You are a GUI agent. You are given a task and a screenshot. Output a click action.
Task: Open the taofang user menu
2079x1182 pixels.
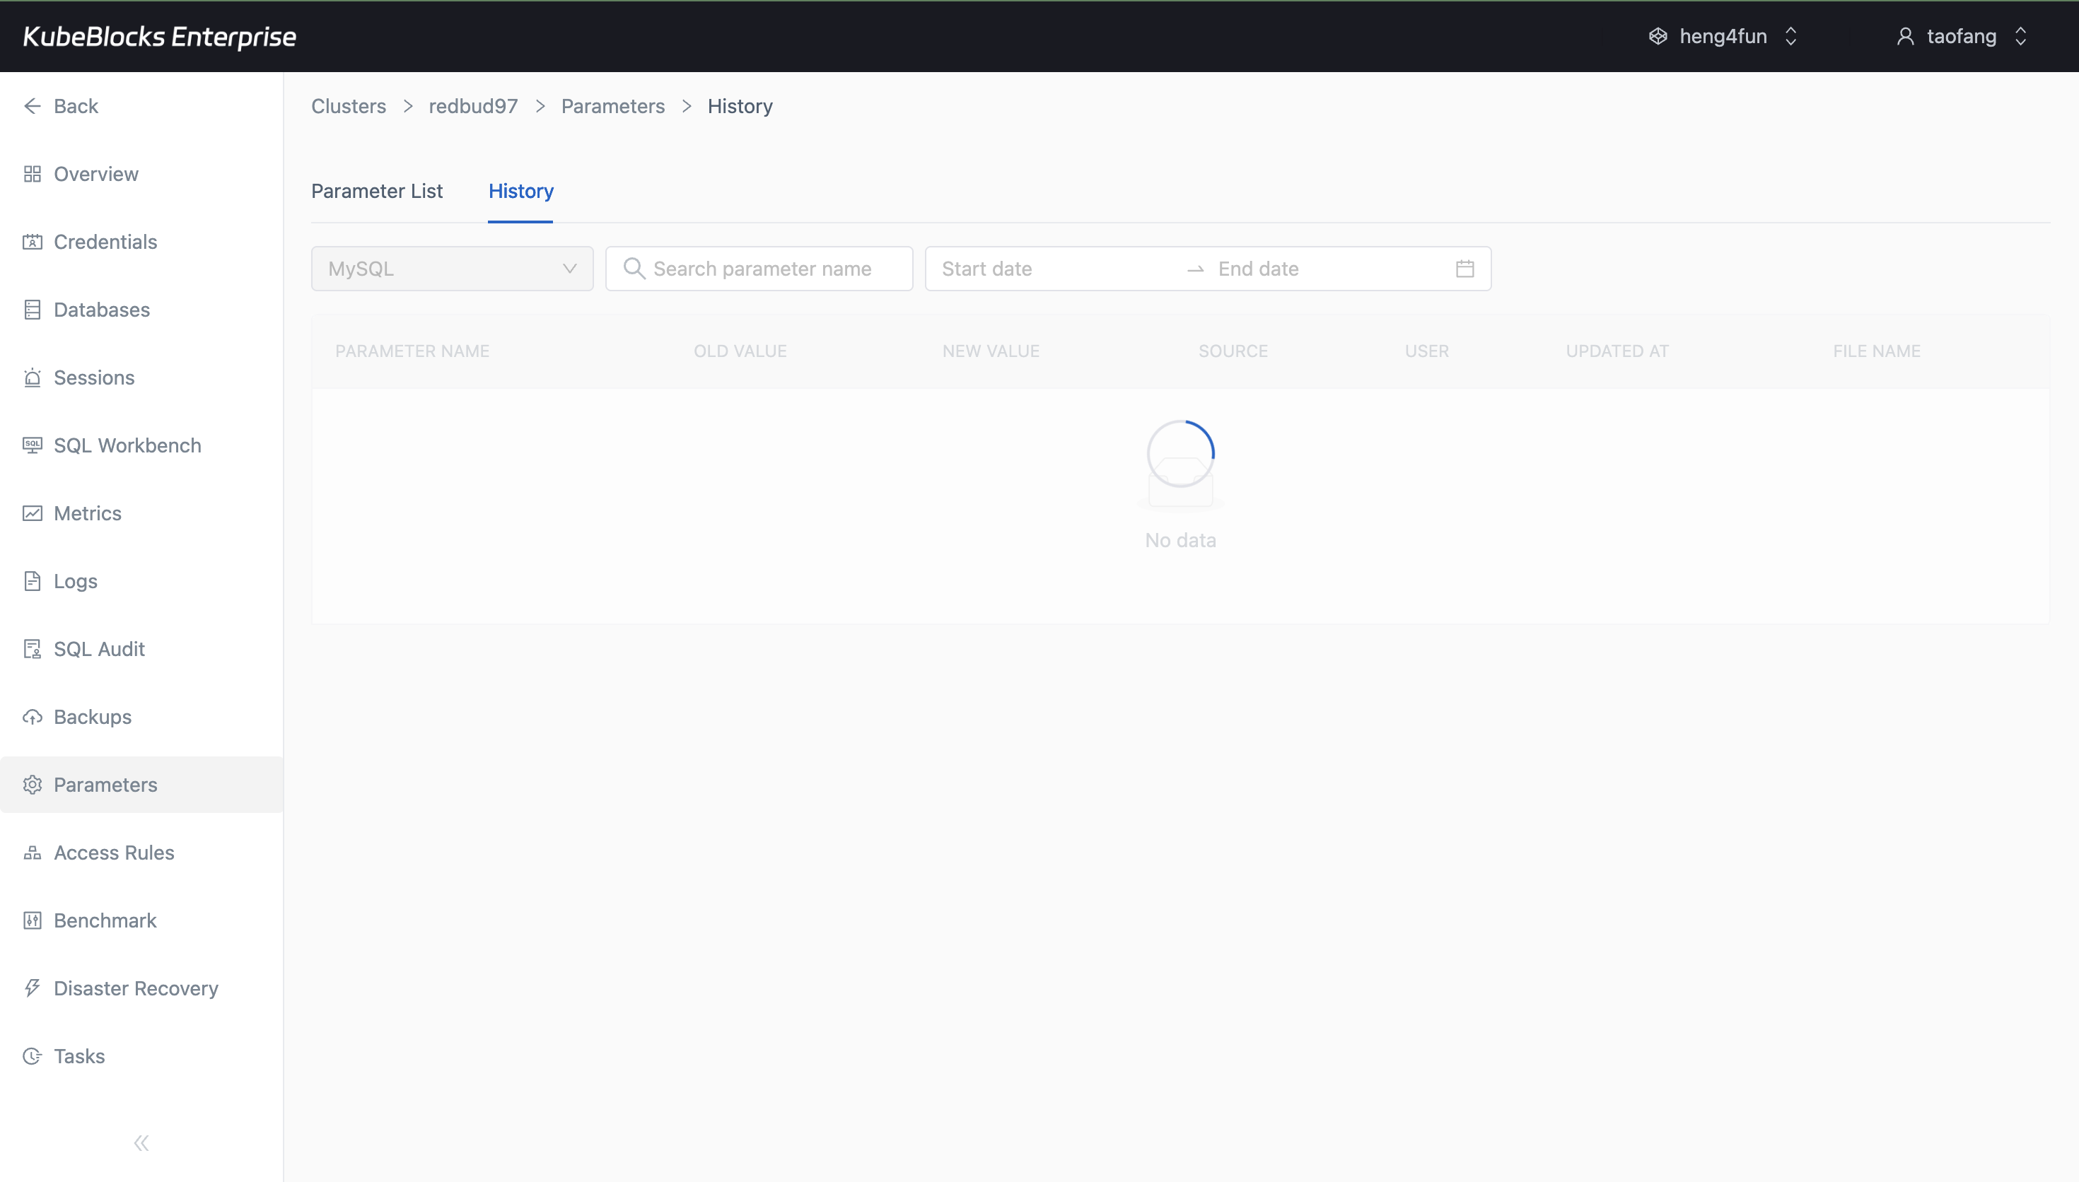(1962, 37)
